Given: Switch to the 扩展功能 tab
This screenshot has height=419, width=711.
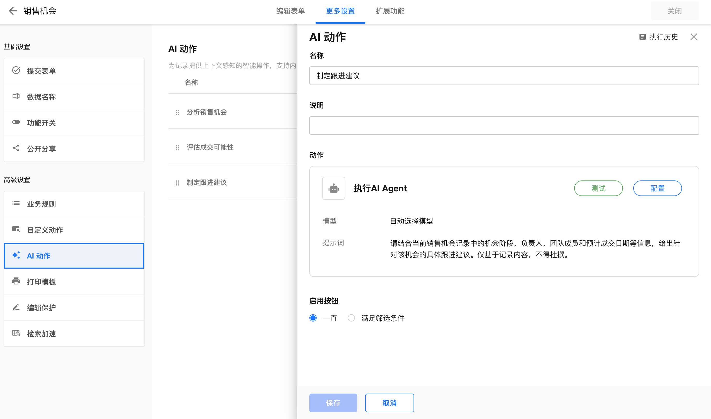Looking at the screenshot, I should [x=390, y=11].
